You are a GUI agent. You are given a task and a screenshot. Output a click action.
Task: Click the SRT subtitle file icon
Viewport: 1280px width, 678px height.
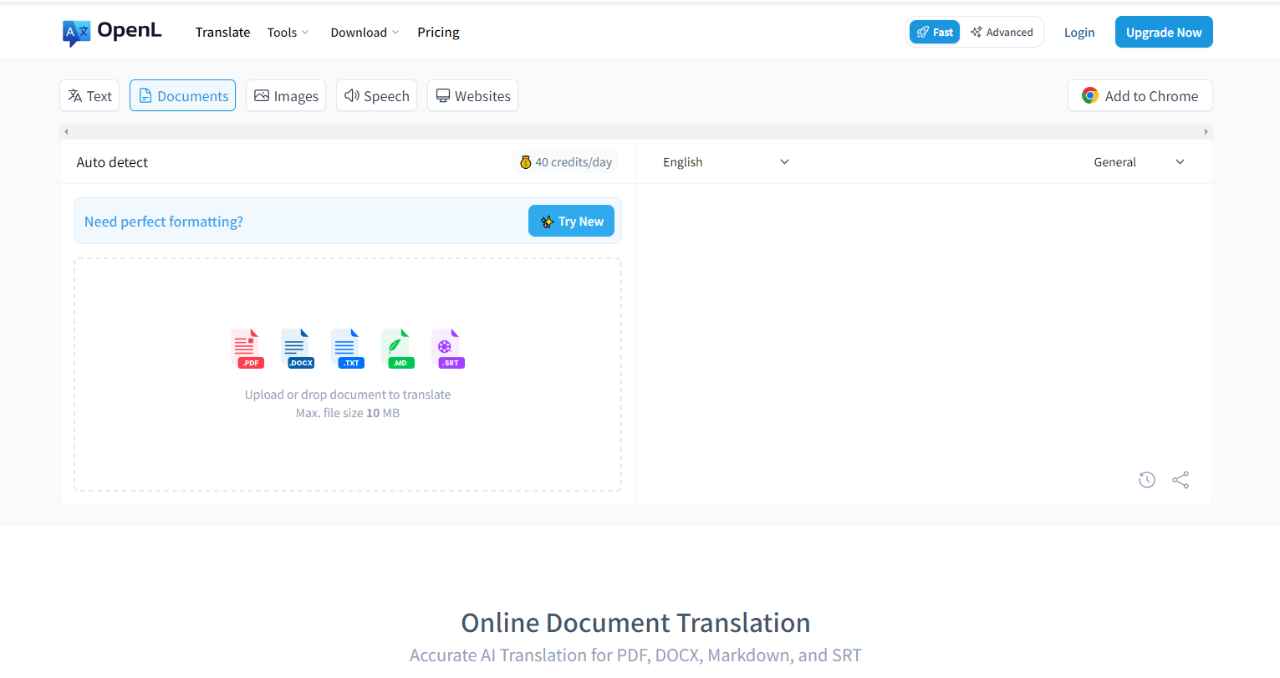point(448,349)
